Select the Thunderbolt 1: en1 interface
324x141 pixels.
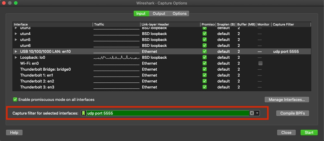(x=37, y=75)
